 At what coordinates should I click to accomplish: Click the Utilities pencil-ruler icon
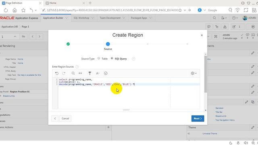(217, 27)
